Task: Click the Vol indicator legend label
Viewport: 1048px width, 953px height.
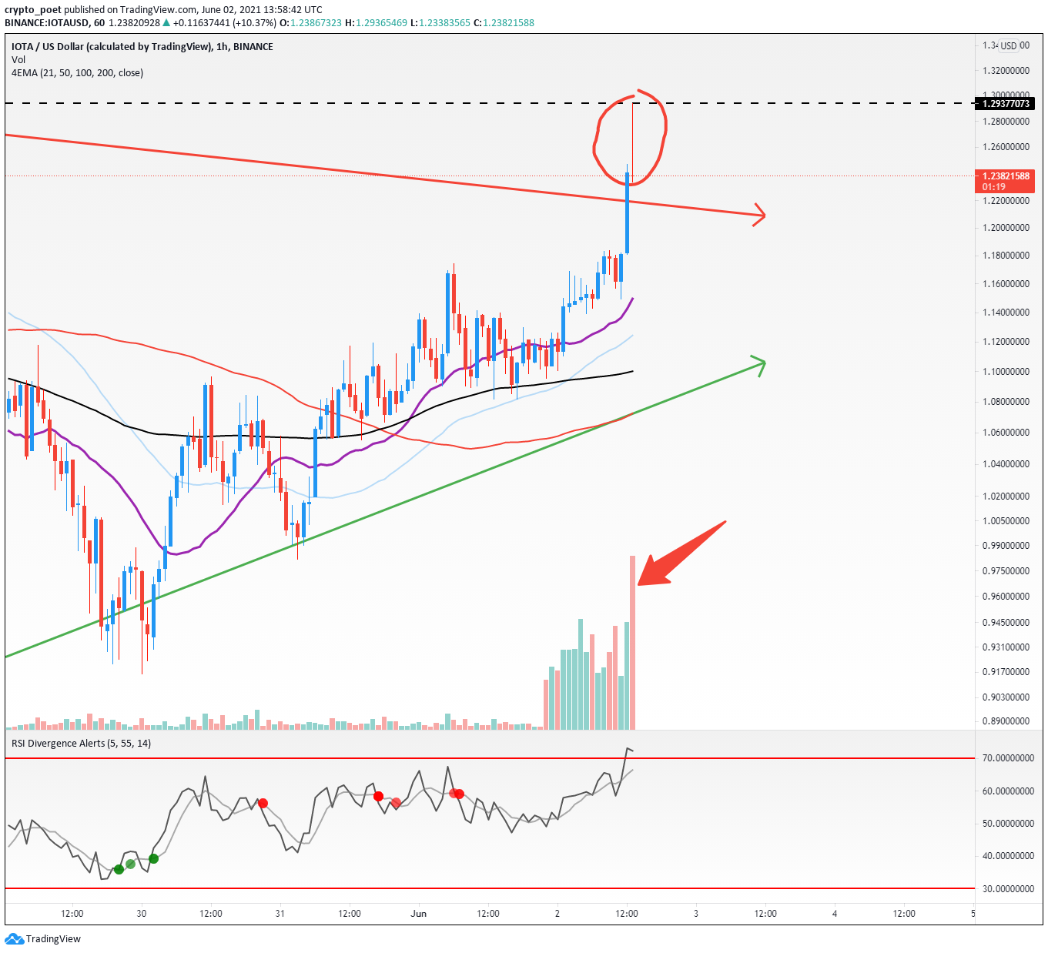Action: click(x=18, y=60)
